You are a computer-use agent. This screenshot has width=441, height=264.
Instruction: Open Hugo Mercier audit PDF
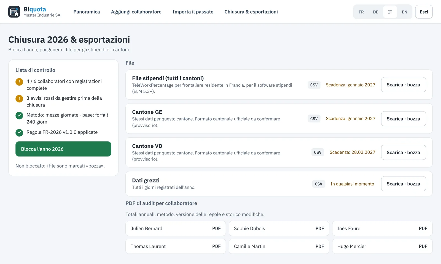(x=382, y=246)
